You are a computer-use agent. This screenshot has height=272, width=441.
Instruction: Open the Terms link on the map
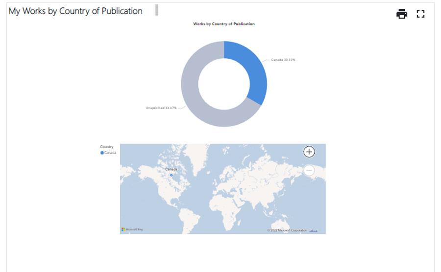pos(313,230)
